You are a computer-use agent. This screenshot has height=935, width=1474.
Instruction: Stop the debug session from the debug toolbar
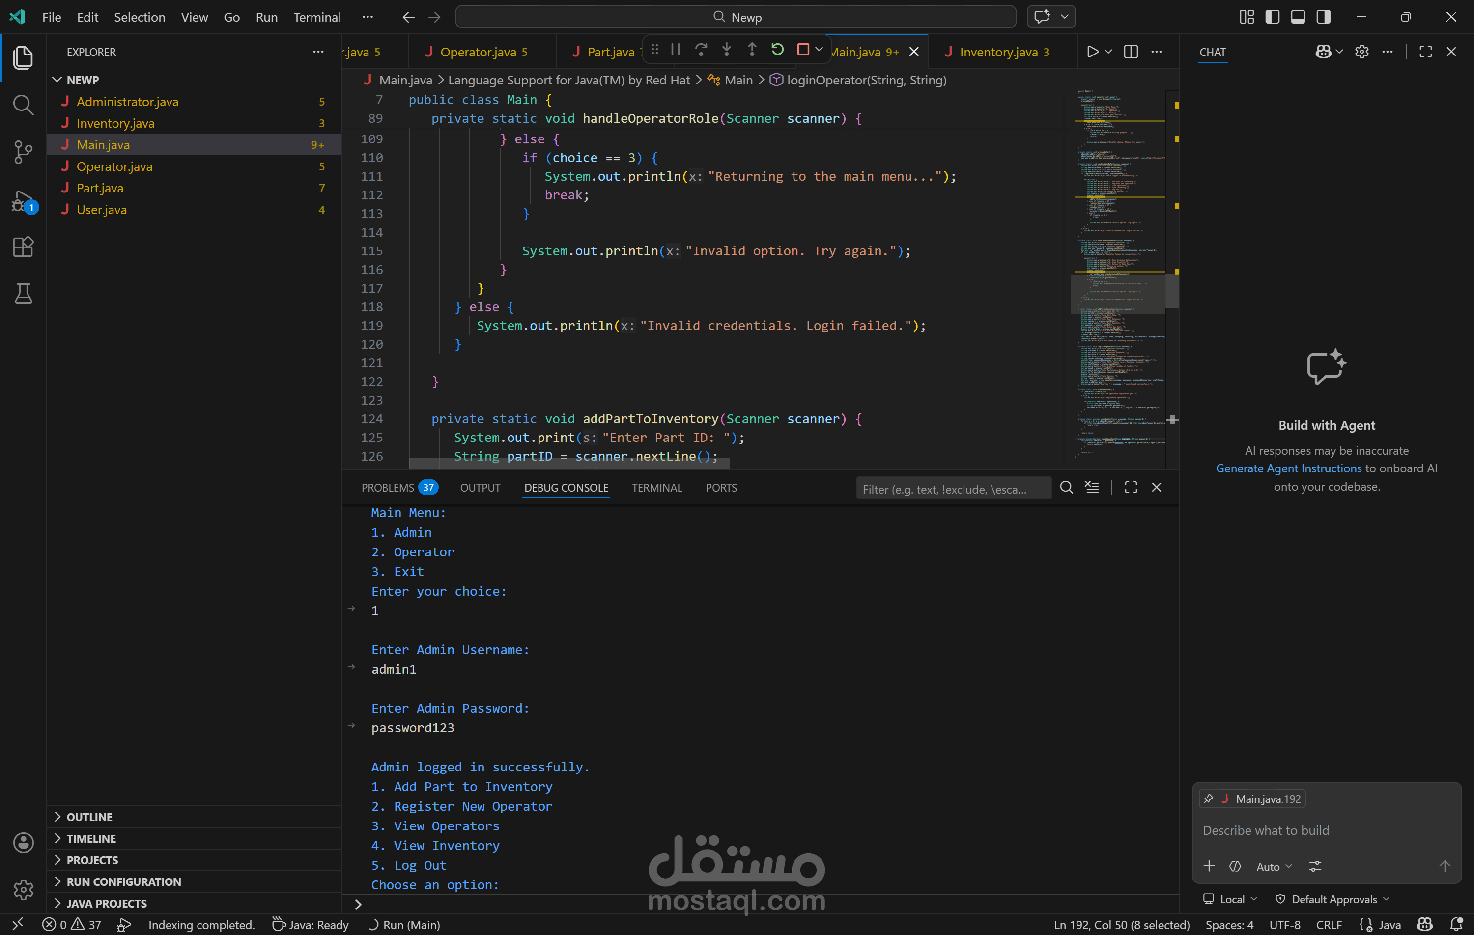pos(802,49)
